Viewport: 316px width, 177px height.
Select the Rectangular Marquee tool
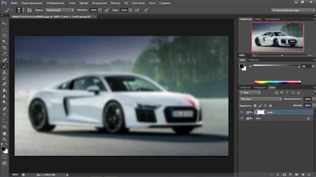pyautogui.click(x=4, y=29)
